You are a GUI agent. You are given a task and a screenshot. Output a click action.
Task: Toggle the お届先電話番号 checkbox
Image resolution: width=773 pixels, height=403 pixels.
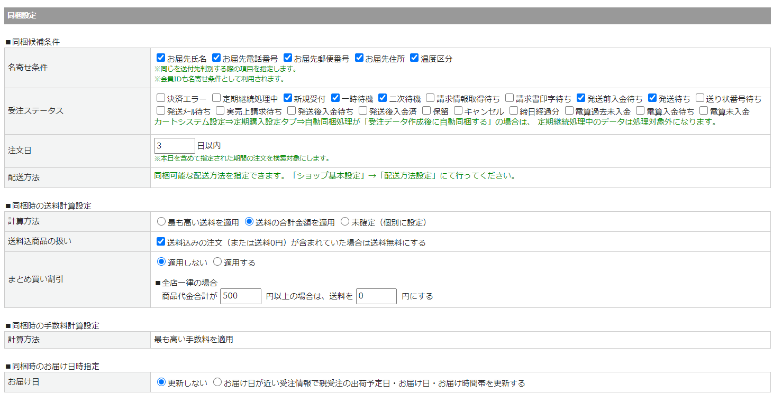216,58
